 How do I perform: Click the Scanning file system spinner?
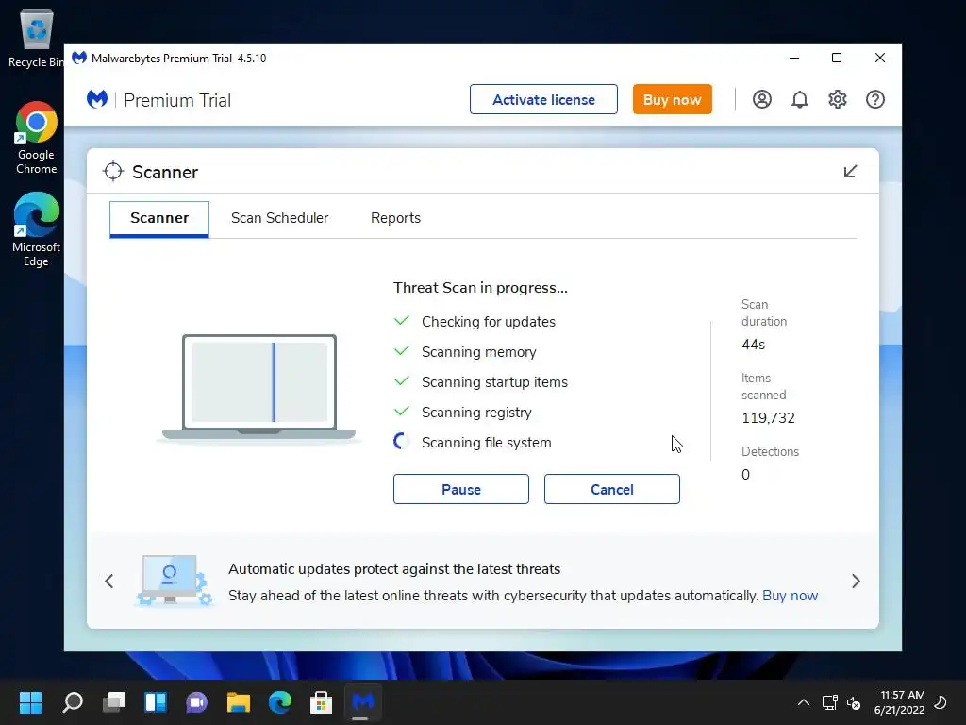click(402, 442)
